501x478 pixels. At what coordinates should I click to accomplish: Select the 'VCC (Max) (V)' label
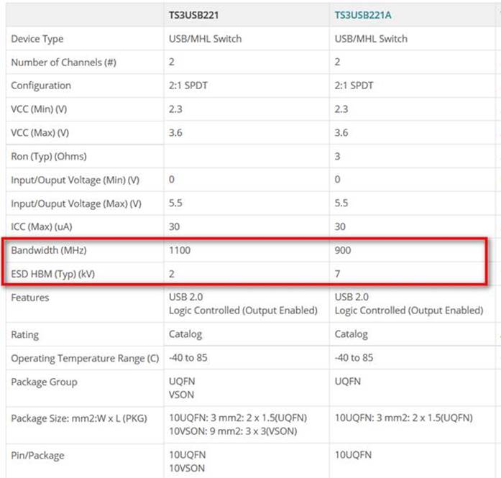point(40,133)
